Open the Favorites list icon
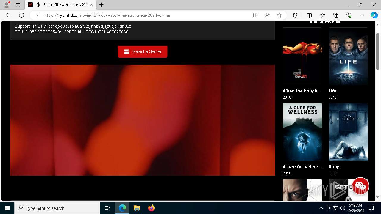This screenshot has height=214, width=381. coord(323,15)
